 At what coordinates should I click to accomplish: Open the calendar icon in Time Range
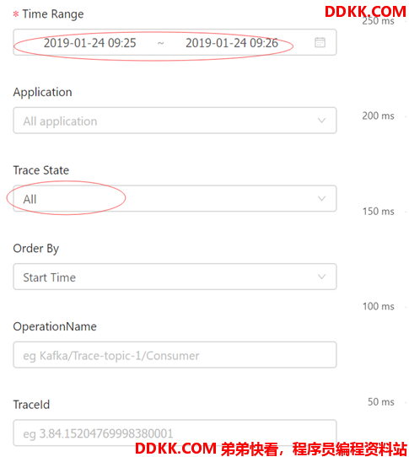(320, 42)
